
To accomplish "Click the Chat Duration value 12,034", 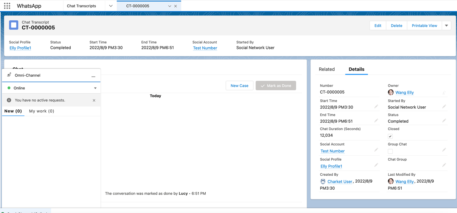I will pos(326,135).
